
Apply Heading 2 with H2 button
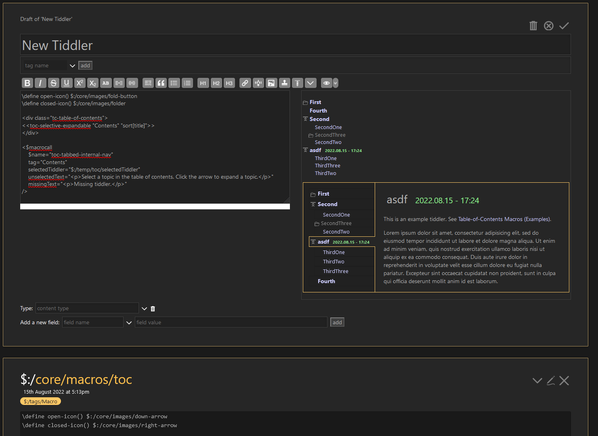click(216, 83)
